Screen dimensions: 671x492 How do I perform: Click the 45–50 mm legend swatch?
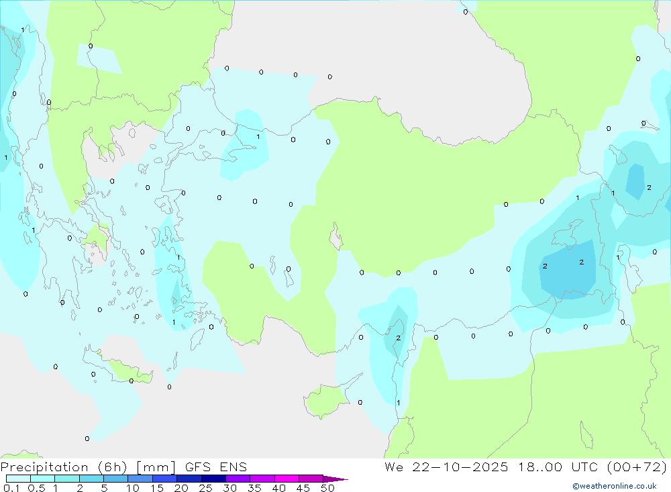[311, 479]
